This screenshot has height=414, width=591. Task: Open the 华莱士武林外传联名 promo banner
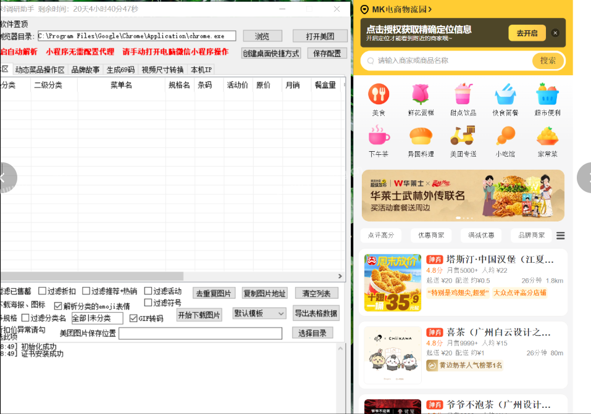[x=463, y=195]
